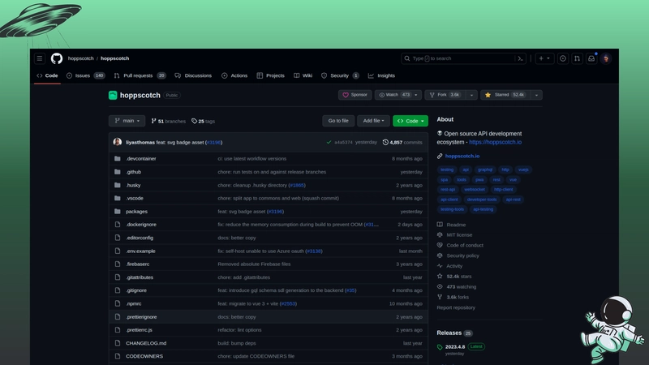Toggle the Starred button to unstar the repo
The image size is (649, 365).
pyautogui.click(x=505, y=95)
